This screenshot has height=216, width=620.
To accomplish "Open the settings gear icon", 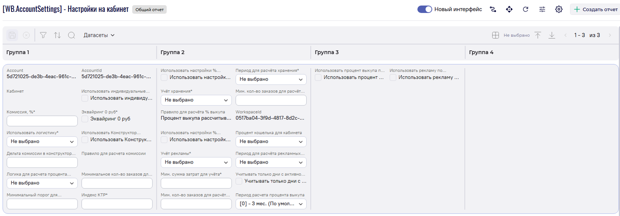I will (559, 9).
